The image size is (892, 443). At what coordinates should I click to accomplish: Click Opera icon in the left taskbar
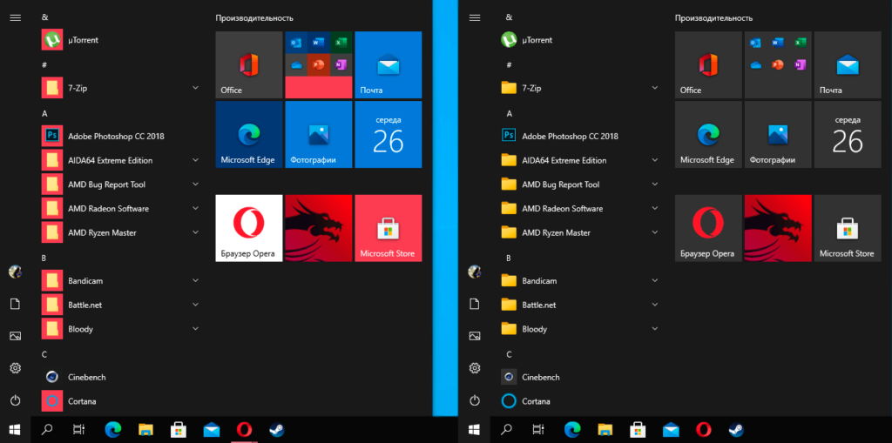pos(244,430)
